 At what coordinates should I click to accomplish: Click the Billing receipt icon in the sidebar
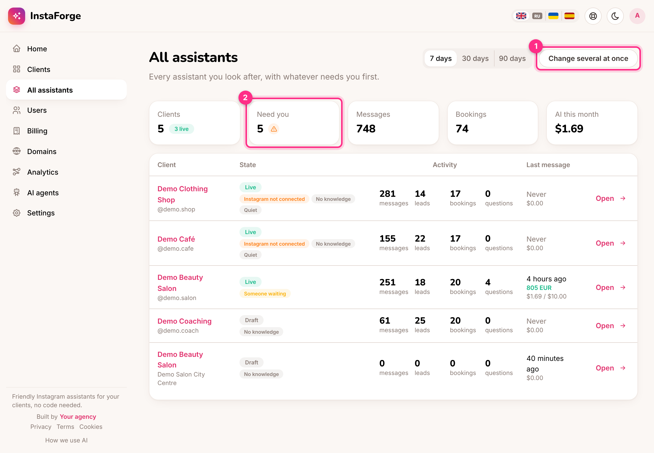click(16, 131)
